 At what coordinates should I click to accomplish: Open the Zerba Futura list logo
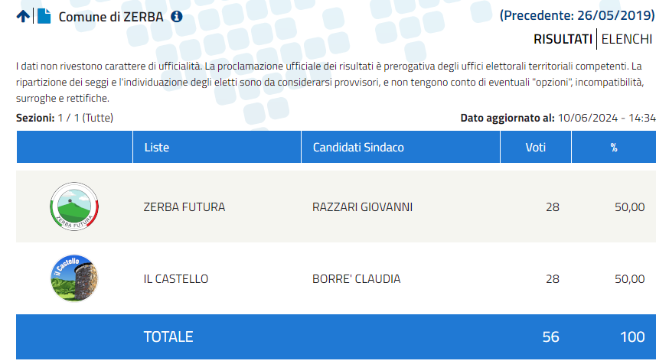pos(74,206)
